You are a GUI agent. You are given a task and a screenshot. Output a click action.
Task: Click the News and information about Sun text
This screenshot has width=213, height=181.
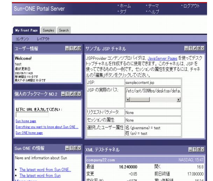(41, 158)
